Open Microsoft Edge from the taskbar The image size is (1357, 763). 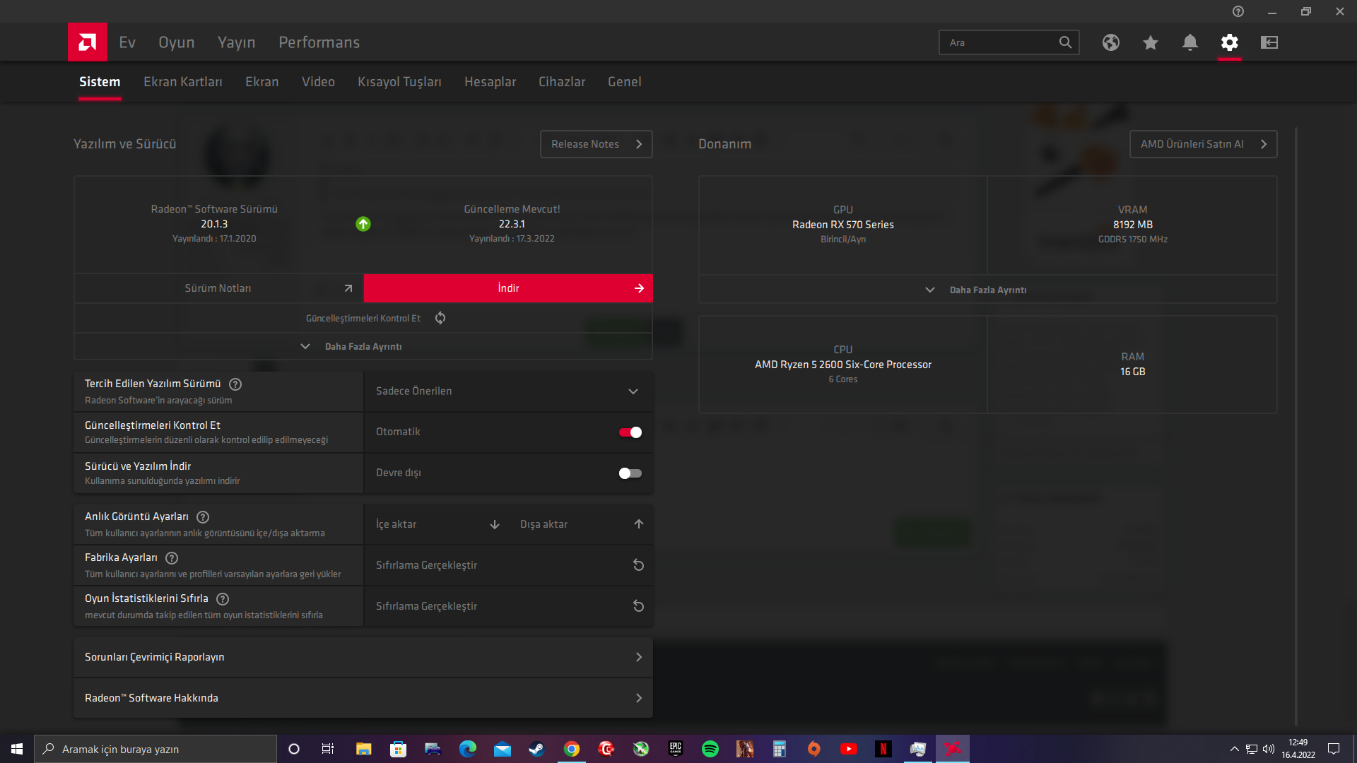coord(467,749)
